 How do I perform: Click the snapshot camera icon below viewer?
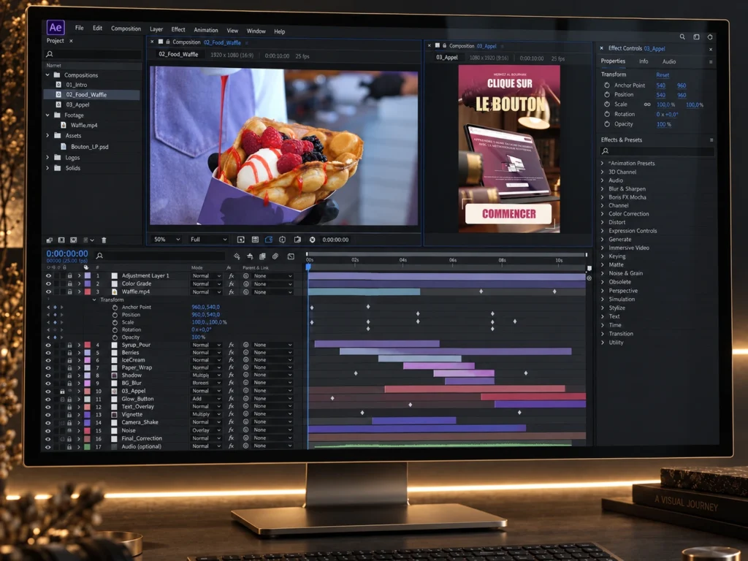click(x=298, y=240)
